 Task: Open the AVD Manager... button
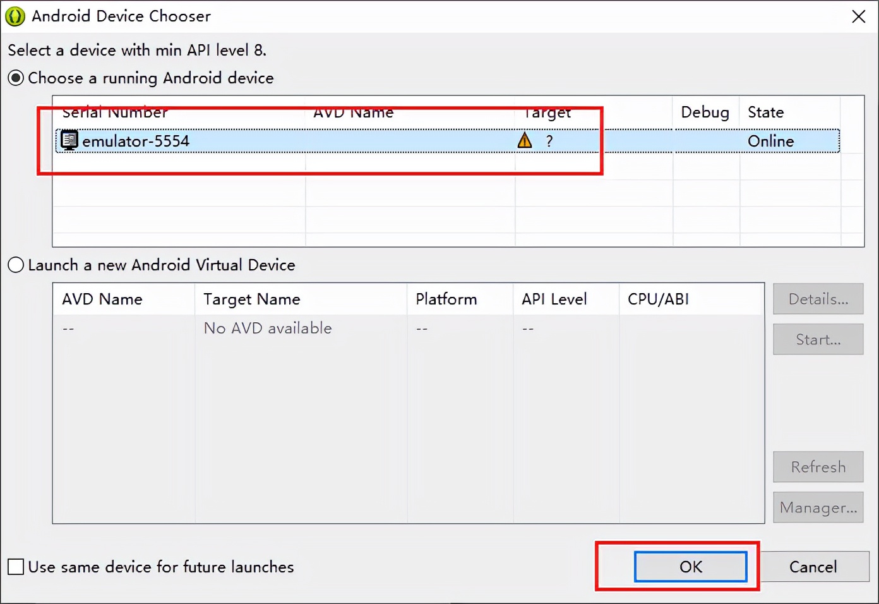[x=818, y=507]
